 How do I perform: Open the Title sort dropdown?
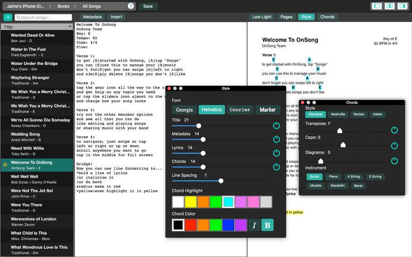(37, 27)
